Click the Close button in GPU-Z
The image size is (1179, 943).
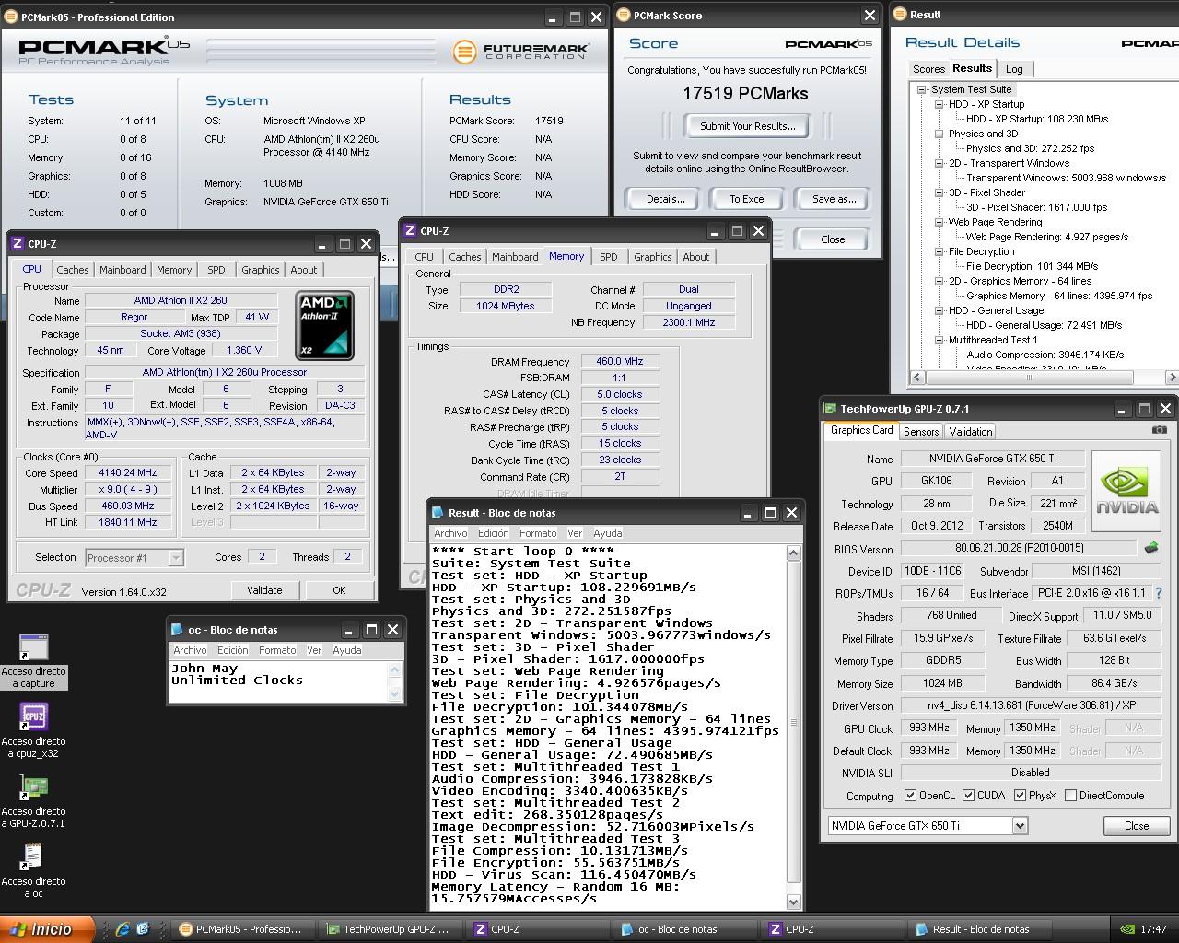(x=1137, y=826)
